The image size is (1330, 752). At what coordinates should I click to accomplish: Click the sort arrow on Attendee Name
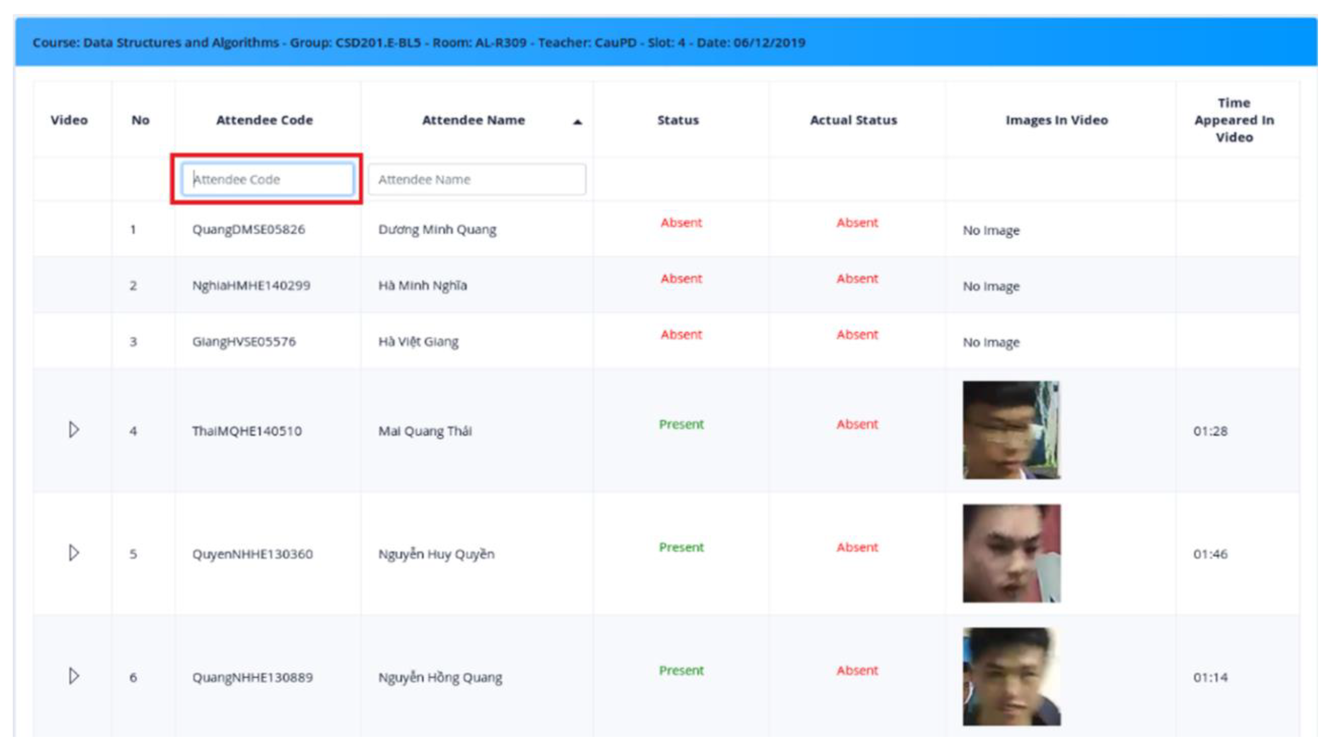pos(578,122)
